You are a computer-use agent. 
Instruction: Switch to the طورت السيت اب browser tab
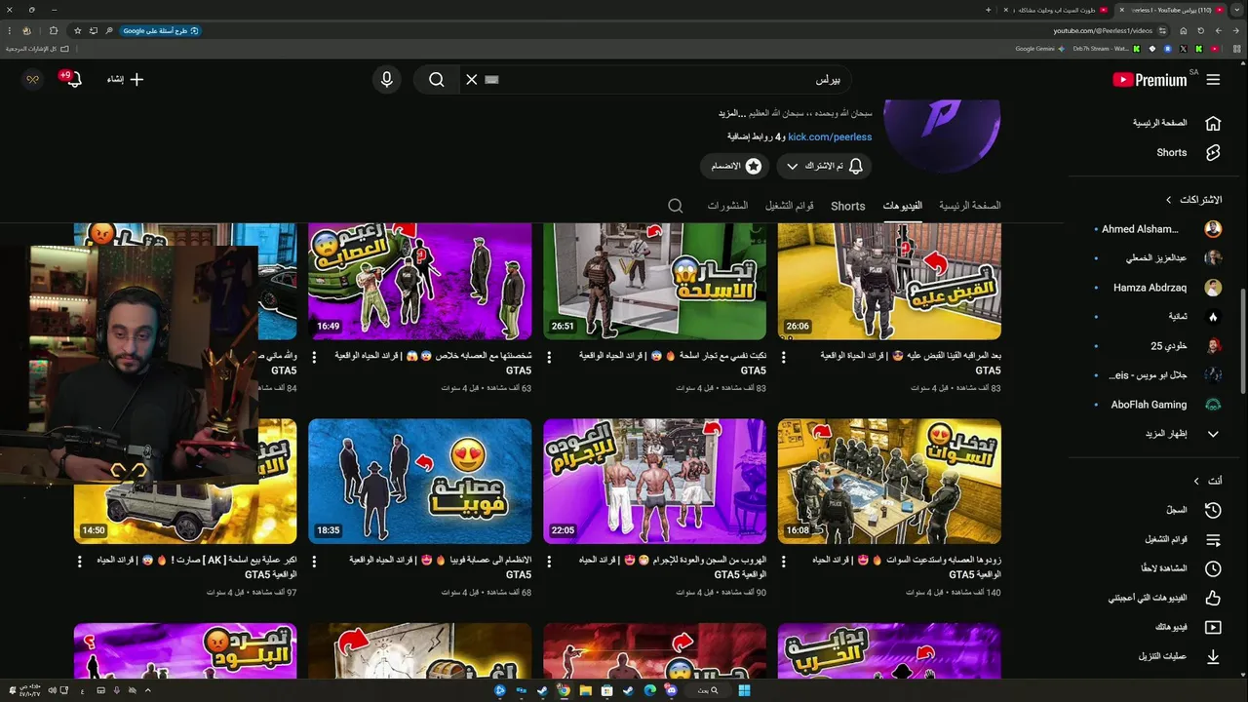(x=1056, y=10)
